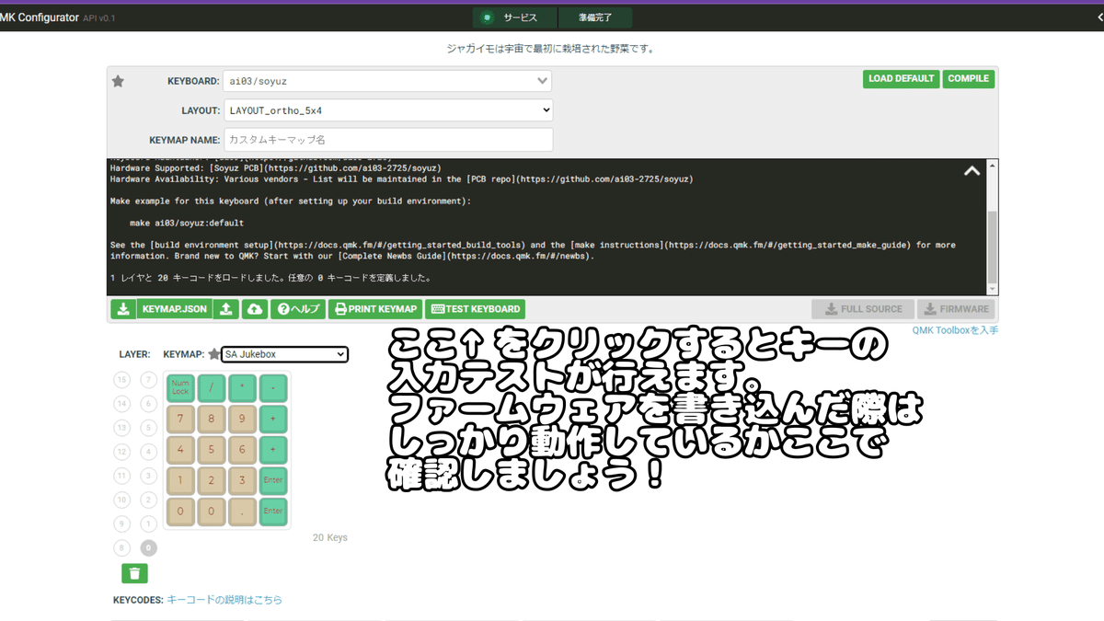Select the 4 key on keypad
Viewport: 1104px width, 621px height.
pyautogui.click(x=180, y=450)
